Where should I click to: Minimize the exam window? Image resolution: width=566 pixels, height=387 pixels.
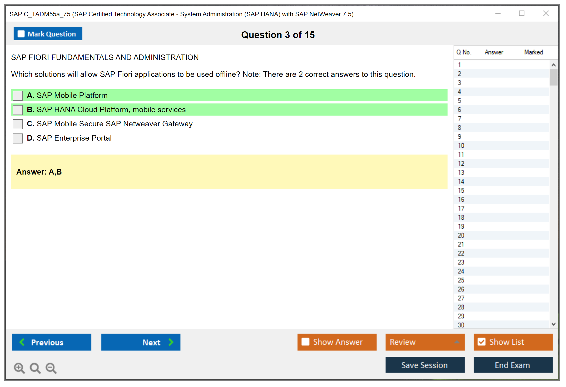coord(498,13)
